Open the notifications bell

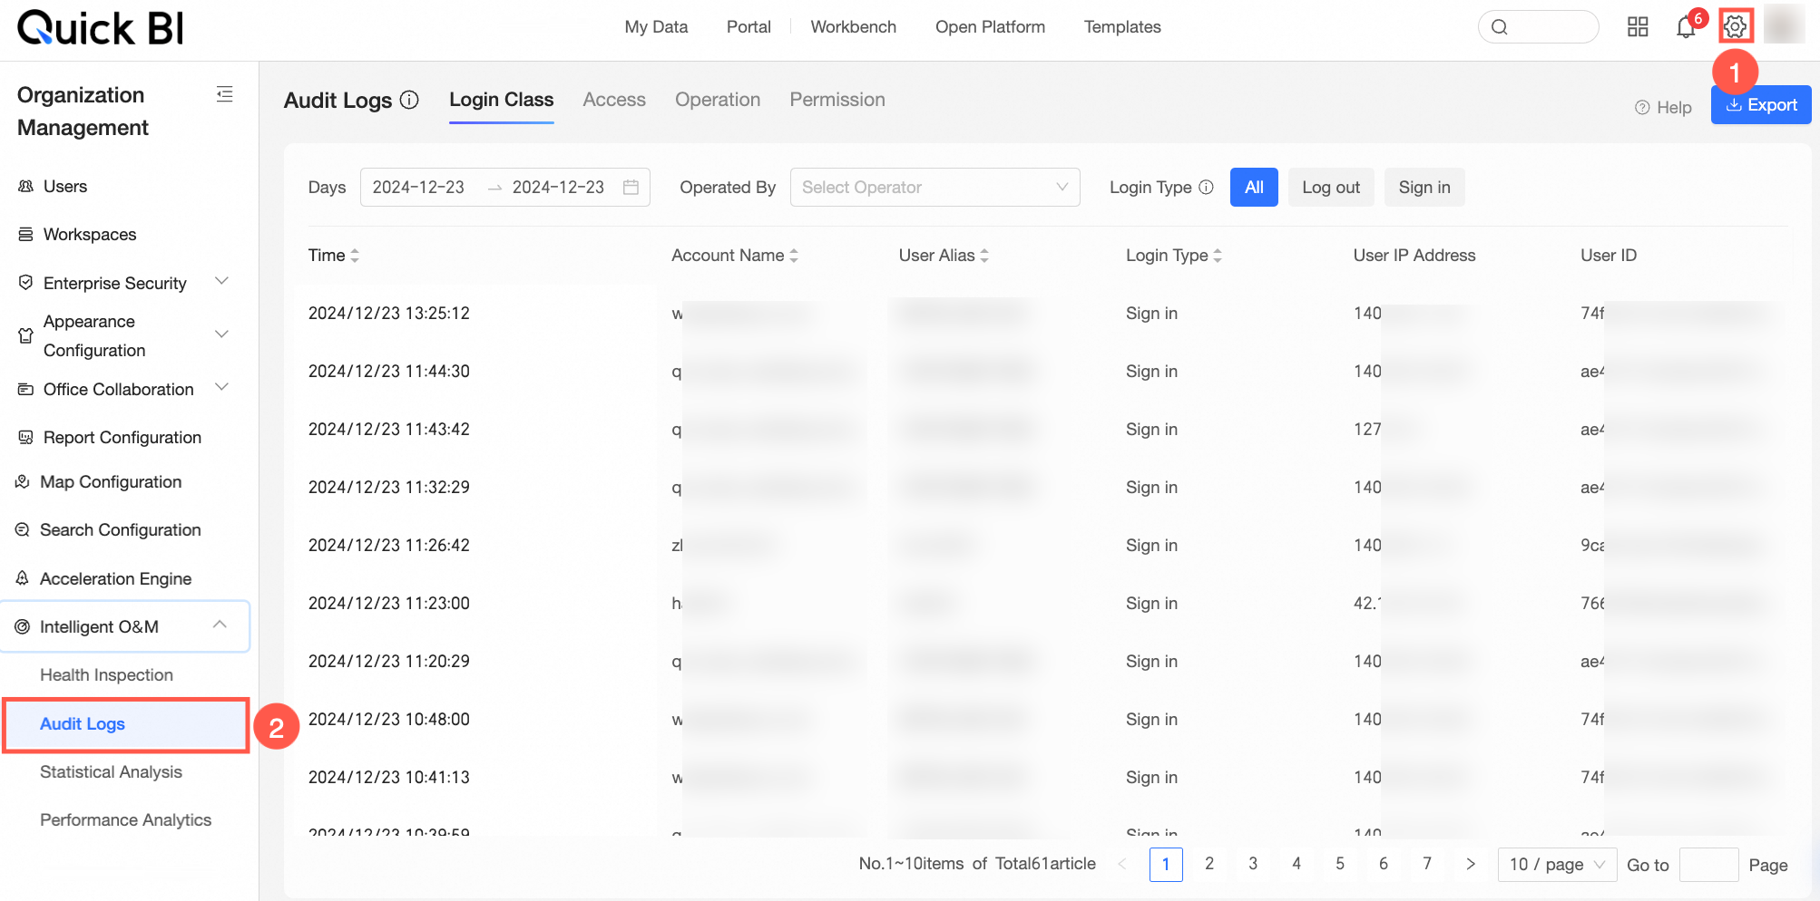(x=1686, y=27)
